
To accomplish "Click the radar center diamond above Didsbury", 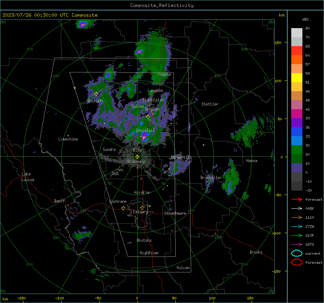I will tap(137, 157).
